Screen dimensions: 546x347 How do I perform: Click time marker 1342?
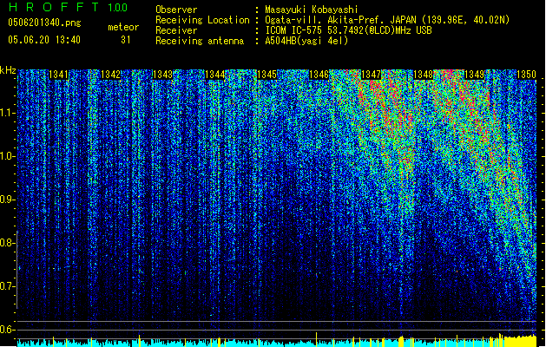[110, 75]
